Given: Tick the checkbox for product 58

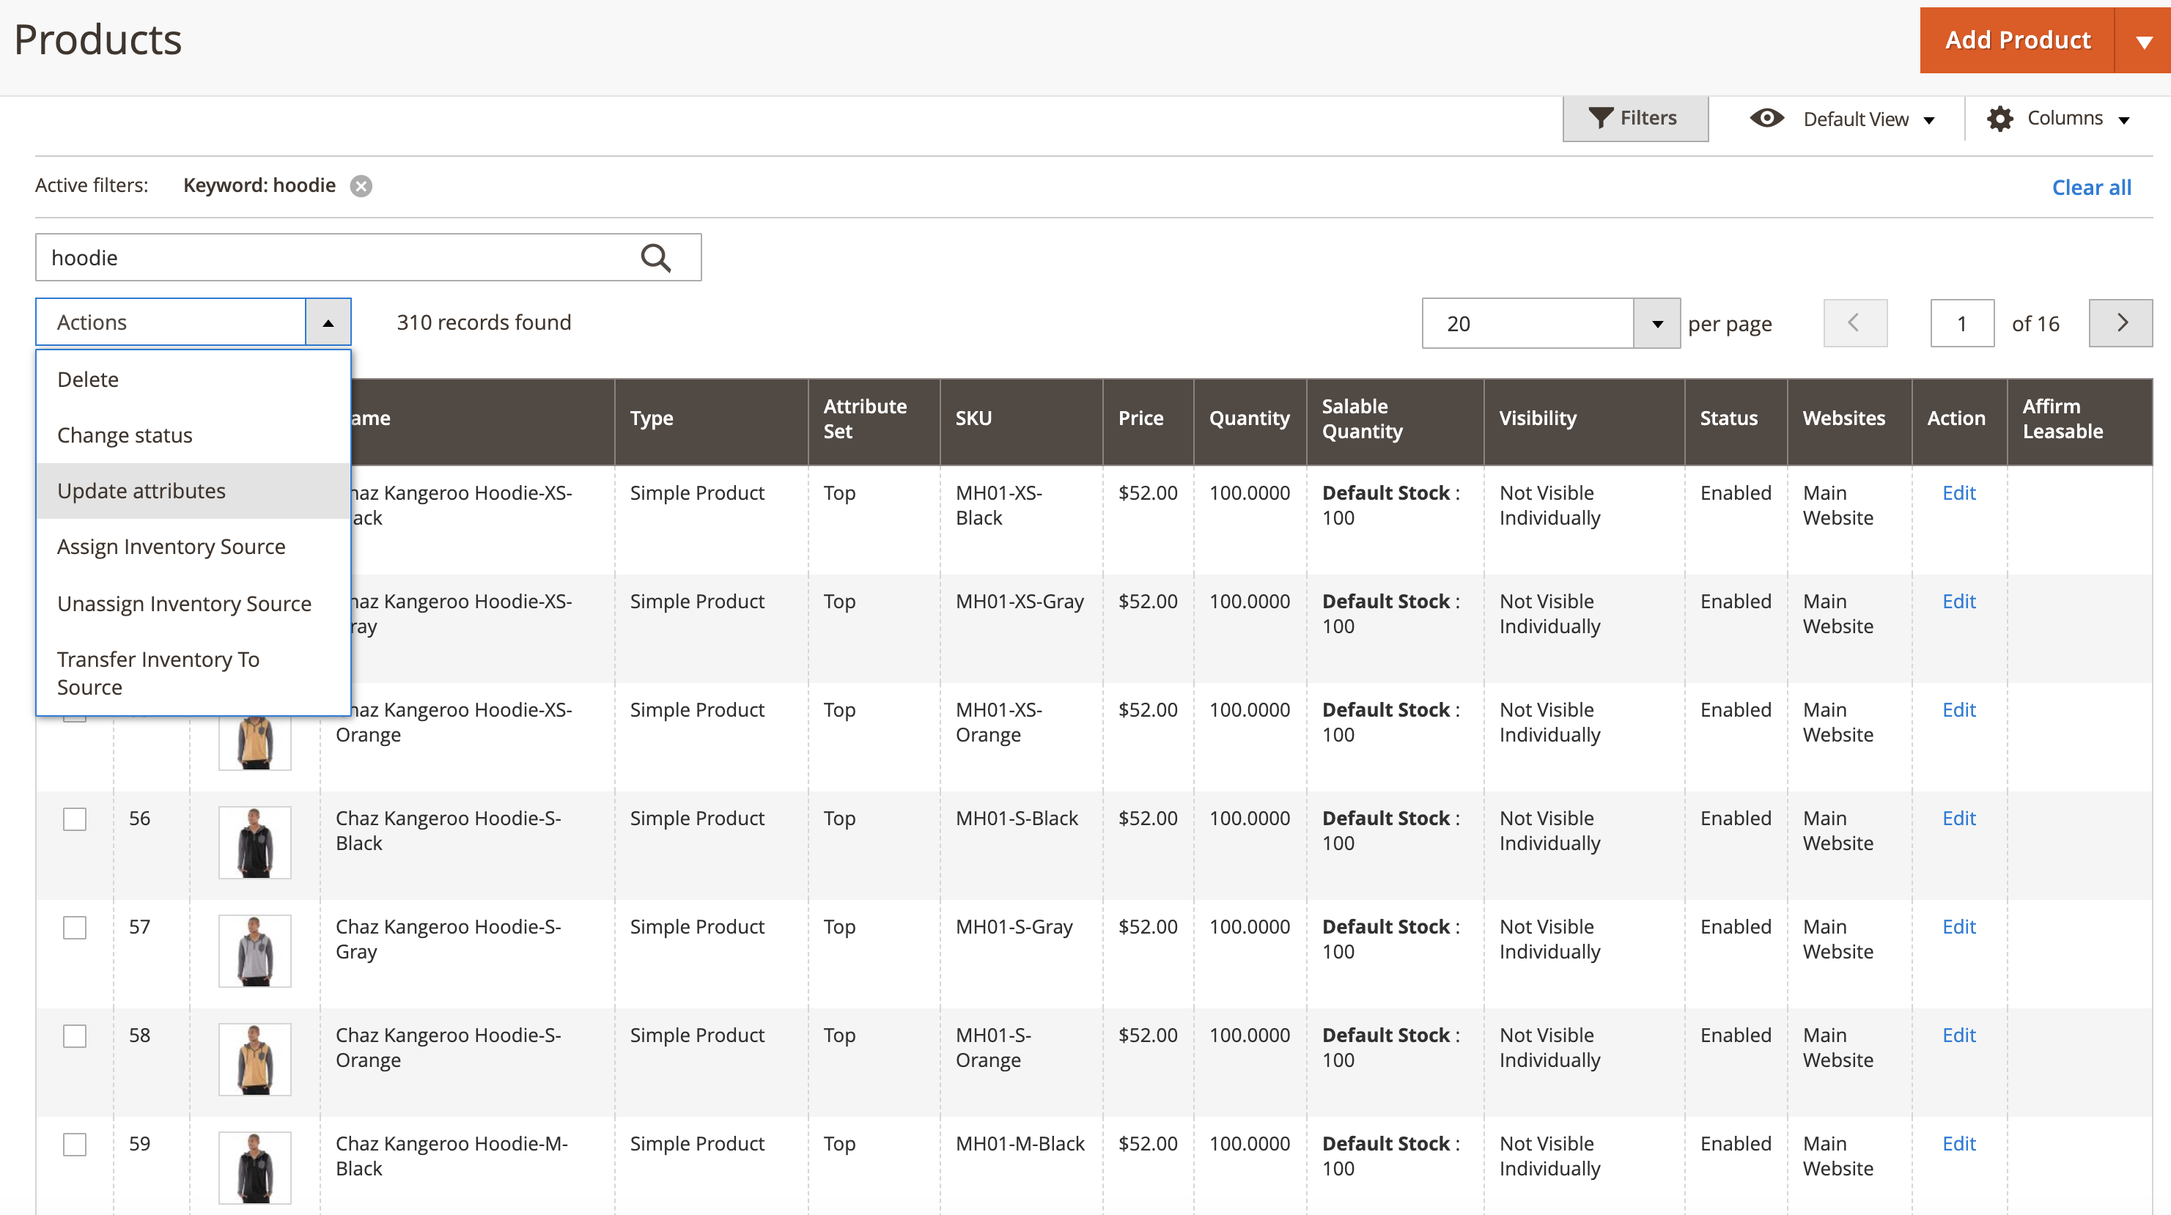Looking at the screenshot, I should click(75, 1035).
